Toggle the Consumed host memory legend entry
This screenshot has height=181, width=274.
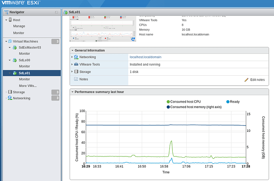[x=194, y=107]
